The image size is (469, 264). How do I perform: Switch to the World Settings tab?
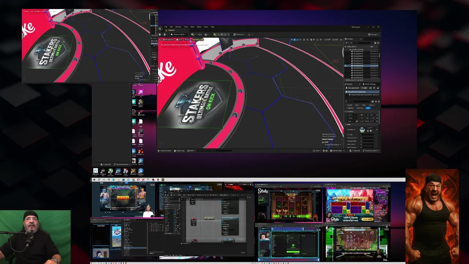(x=369, y=84)
